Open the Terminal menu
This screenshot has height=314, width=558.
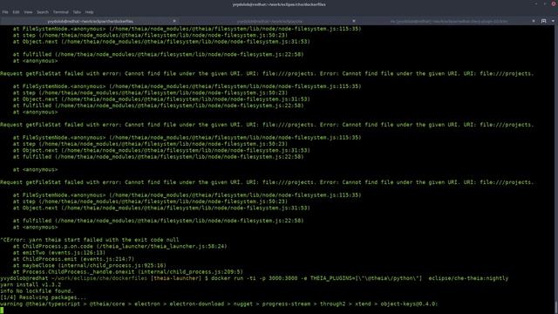pyautogui.click(x=60, y=12)
